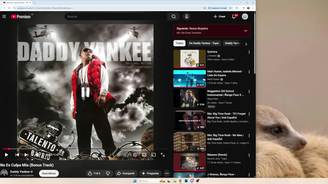Skip back to the previous track

pos(17,155)
